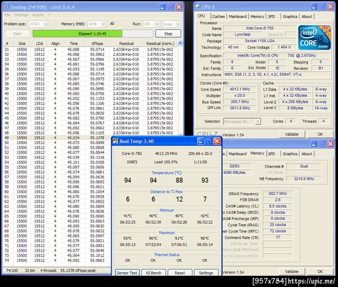This screenshot has height=287, width=338.
Task: Open the times unit dropdown in LinX
Action: [x=178, y=24]
